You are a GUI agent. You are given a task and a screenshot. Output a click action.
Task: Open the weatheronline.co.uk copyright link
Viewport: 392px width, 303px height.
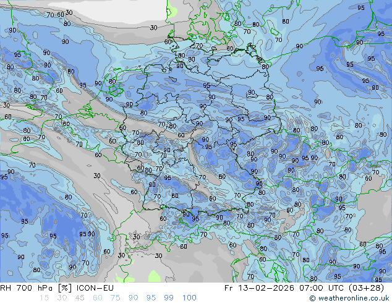click(x=349, y=298)
